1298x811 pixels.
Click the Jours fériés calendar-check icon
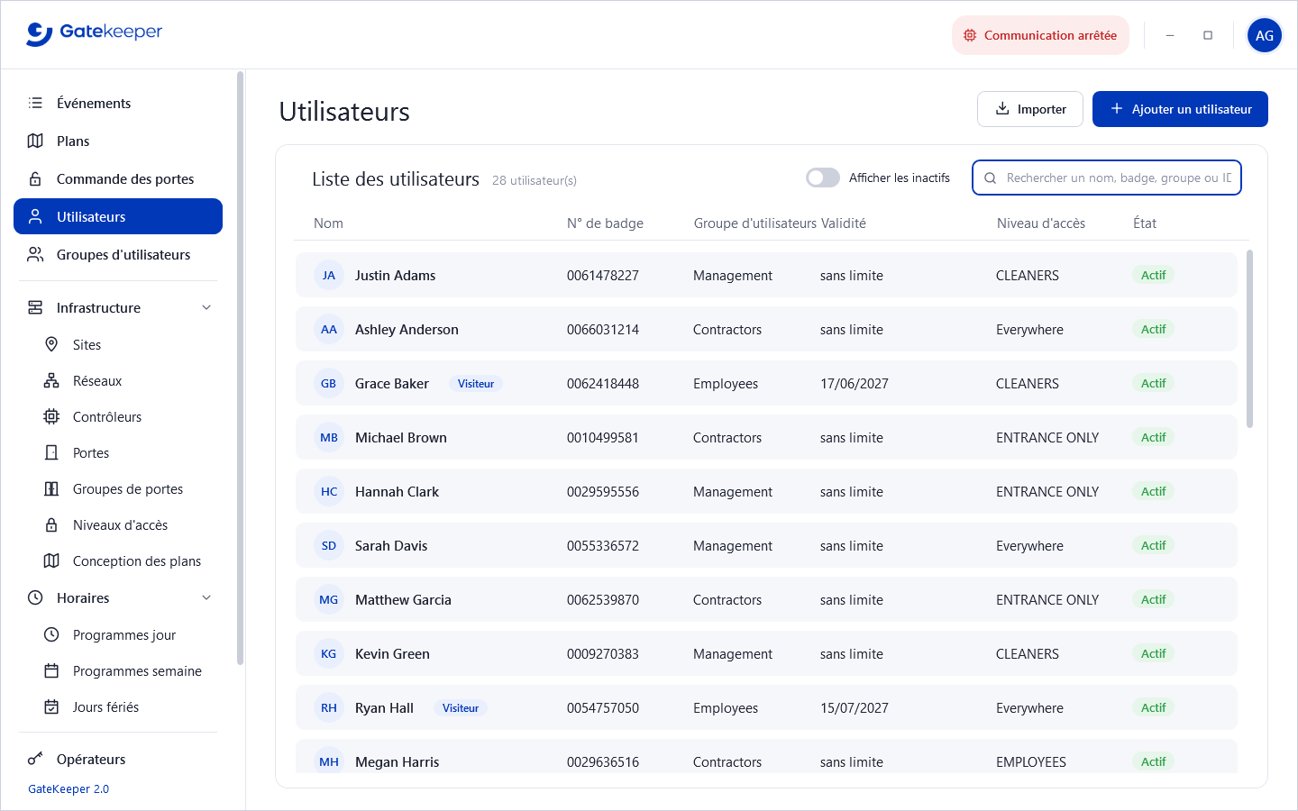pyautogui.click(x=51, y=706)
